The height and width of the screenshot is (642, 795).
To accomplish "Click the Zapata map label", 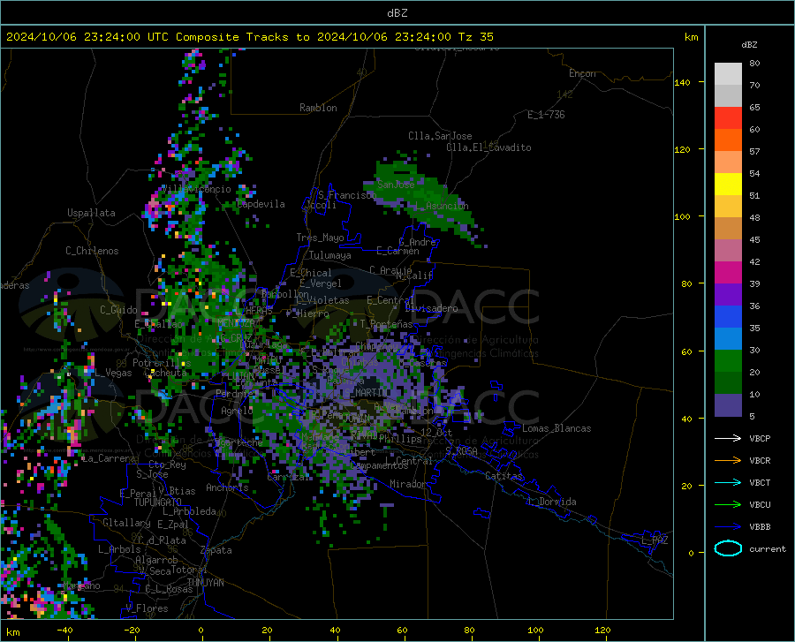I will [216, 550].
